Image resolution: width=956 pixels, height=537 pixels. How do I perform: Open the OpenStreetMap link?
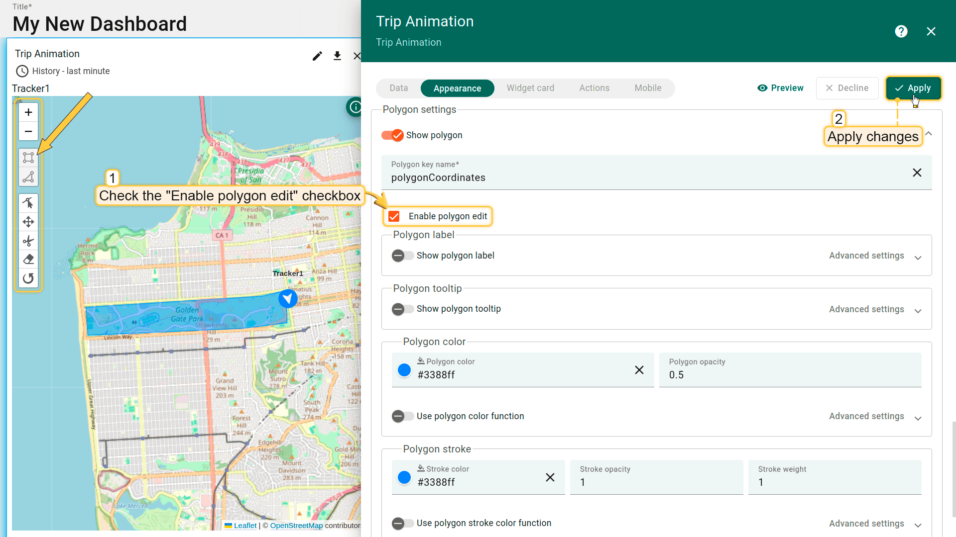coord(296,526)
